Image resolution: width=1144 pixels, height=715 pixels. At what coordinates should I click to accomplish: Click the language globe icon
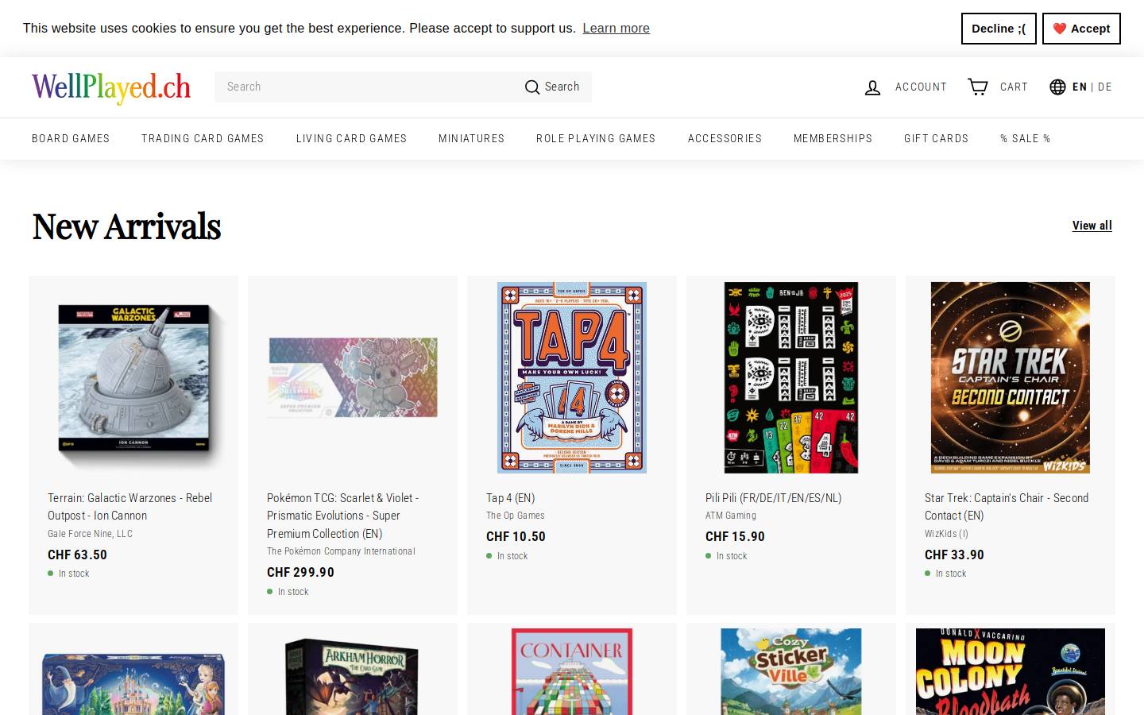point(1057,87)
